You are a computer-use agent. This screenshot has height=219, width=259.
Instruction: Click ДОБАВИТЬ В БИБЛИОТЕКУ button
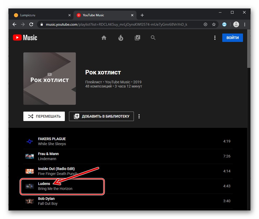(x=101, y=116)
